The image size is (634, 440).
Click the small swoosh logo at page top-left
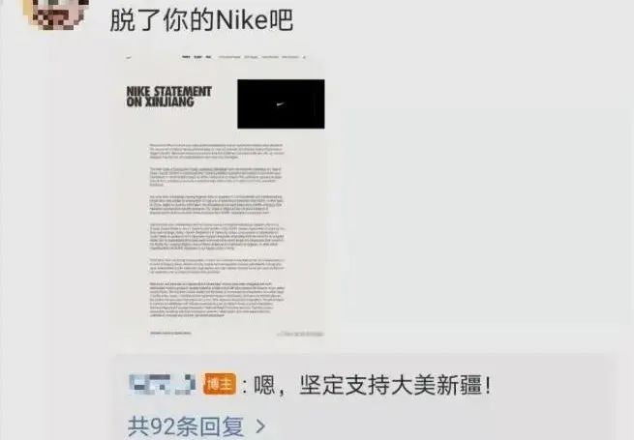coord(129,57)
